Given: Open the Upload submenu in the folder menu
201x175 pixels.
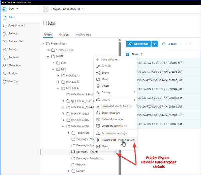Looking at the screenshot, I should [115, 100].
